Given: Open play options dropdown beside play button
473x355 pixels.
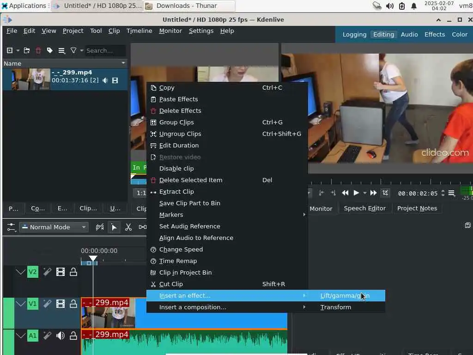Looking at the screenshot, I should (365, 193).
